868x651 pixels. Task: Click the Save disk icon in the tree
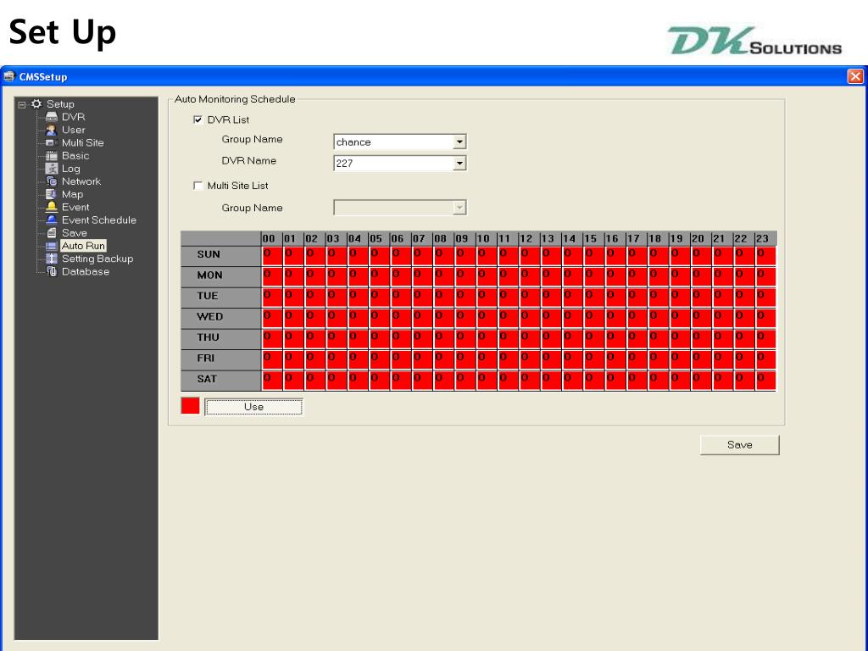[x=52, y=232]
